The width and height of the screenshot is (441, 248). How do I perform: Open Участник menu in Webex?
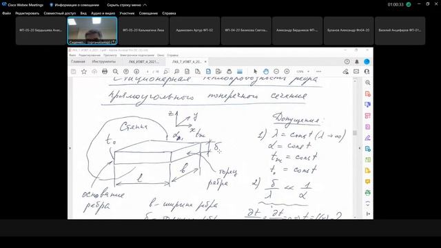(x=127, y=13)
